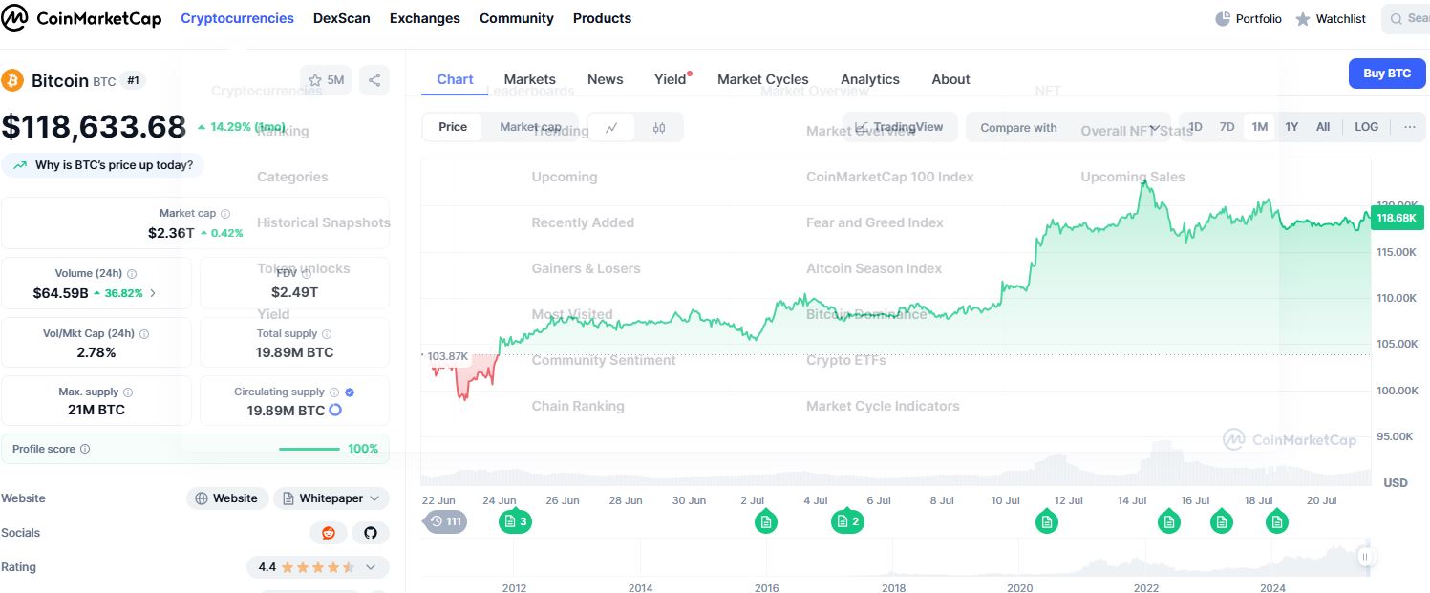Click the 118.68K current price label

[1397, 218]
